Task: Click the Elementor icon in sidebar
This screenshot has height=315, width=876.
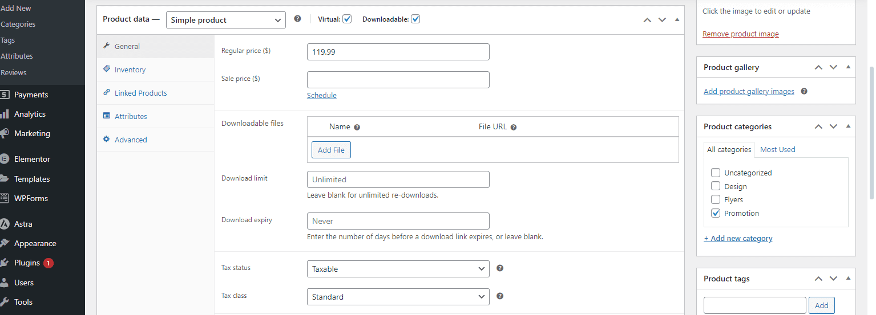Action: tap(5, 159)
